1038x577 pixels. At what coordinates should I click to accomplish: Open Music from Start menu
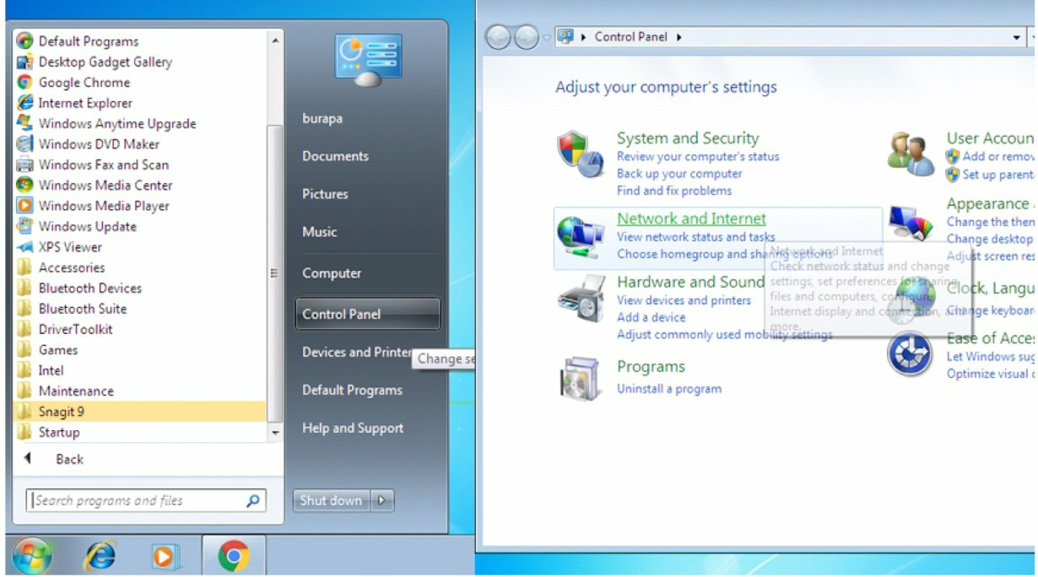(x=319, y=231)
